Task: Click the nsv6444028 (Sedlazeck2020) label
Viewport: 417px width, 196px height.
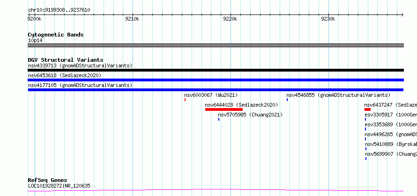Action: (x=241, y=105)
